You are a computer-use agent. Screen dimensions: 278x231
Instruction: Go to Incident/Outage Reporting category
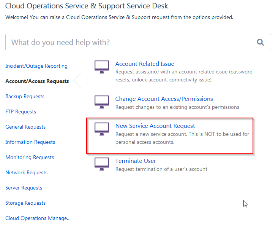pyautogui.click(x=36, y=66)
